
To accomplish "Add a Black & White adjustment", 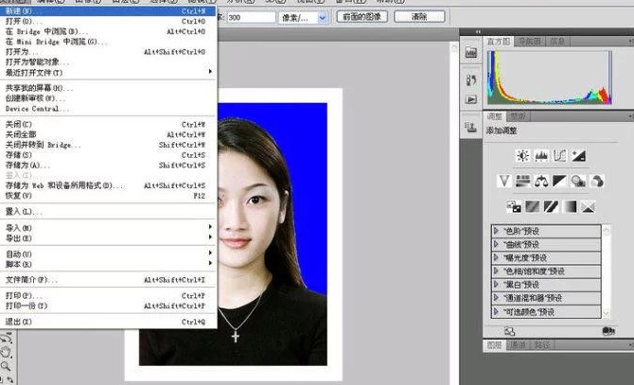I will (559, 181).
